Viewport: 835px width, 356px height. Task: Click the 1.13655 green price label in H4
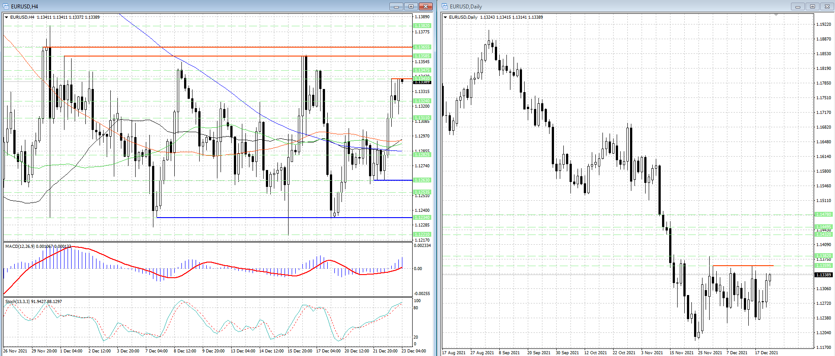click(422, 47)
